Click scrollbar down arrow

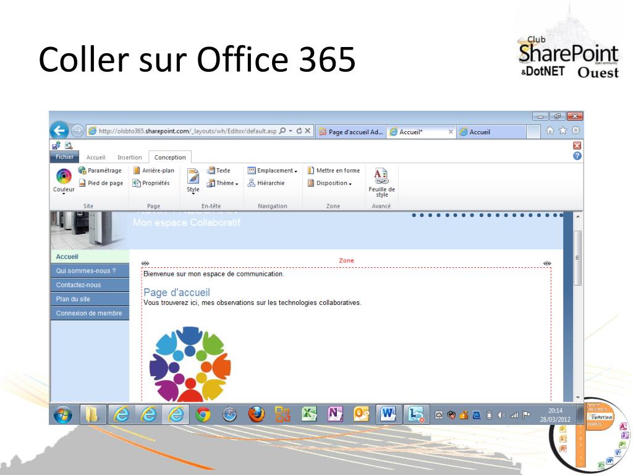click(x=578, y=398)
